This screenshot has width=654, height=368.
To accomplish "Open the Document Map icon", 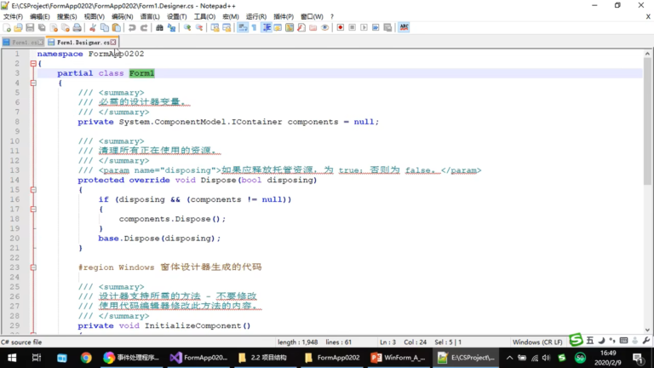I will [x=290, y=27].
